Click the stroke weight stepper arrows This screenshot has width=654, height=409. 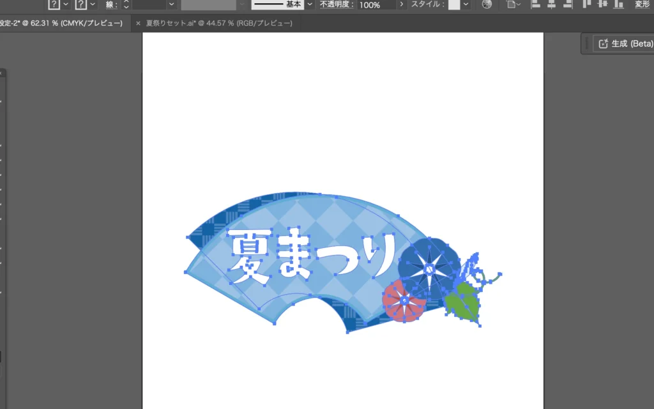coord(126,4)
